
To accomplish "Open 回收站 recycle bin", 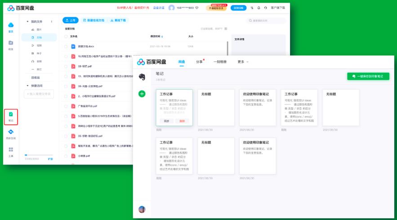I will tap(36, 78).
